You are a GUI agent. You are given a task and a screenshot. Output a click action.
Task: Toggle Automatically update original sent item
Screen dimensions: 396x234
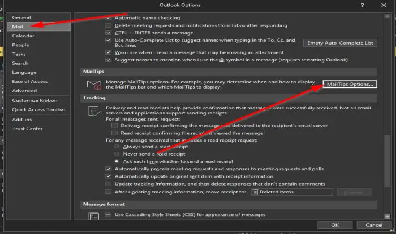[109, 176]
